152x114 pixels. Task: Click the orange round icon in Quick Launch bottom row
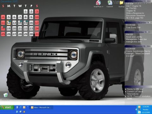coord(24,112)
